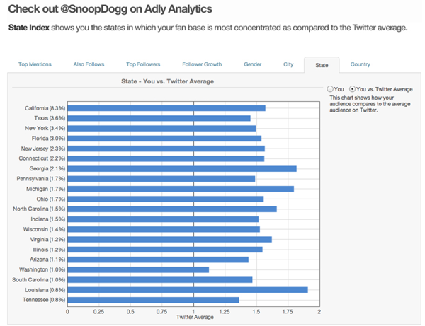Select the State tab
The image size is (425, 326).
pos(322,65)
